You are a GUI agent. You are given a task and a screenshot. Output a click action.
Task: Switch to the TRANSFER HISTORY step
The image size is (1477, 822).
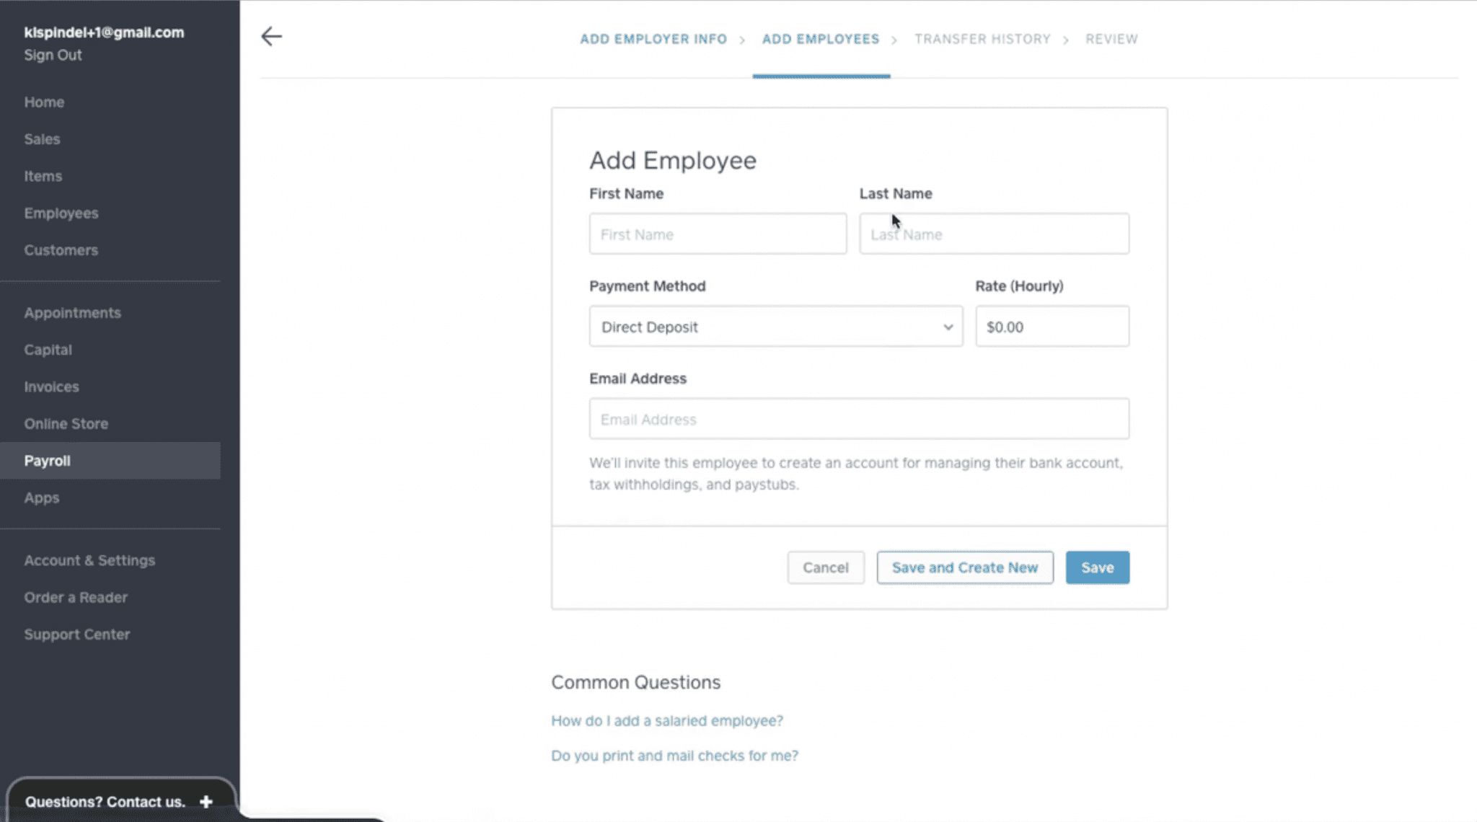click(x=982, y=39)
